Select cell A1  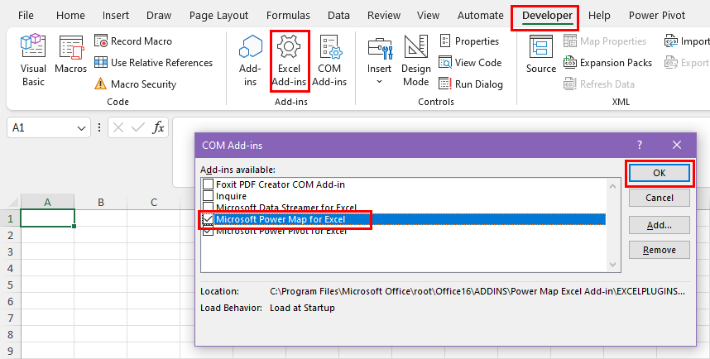point(47,218)
